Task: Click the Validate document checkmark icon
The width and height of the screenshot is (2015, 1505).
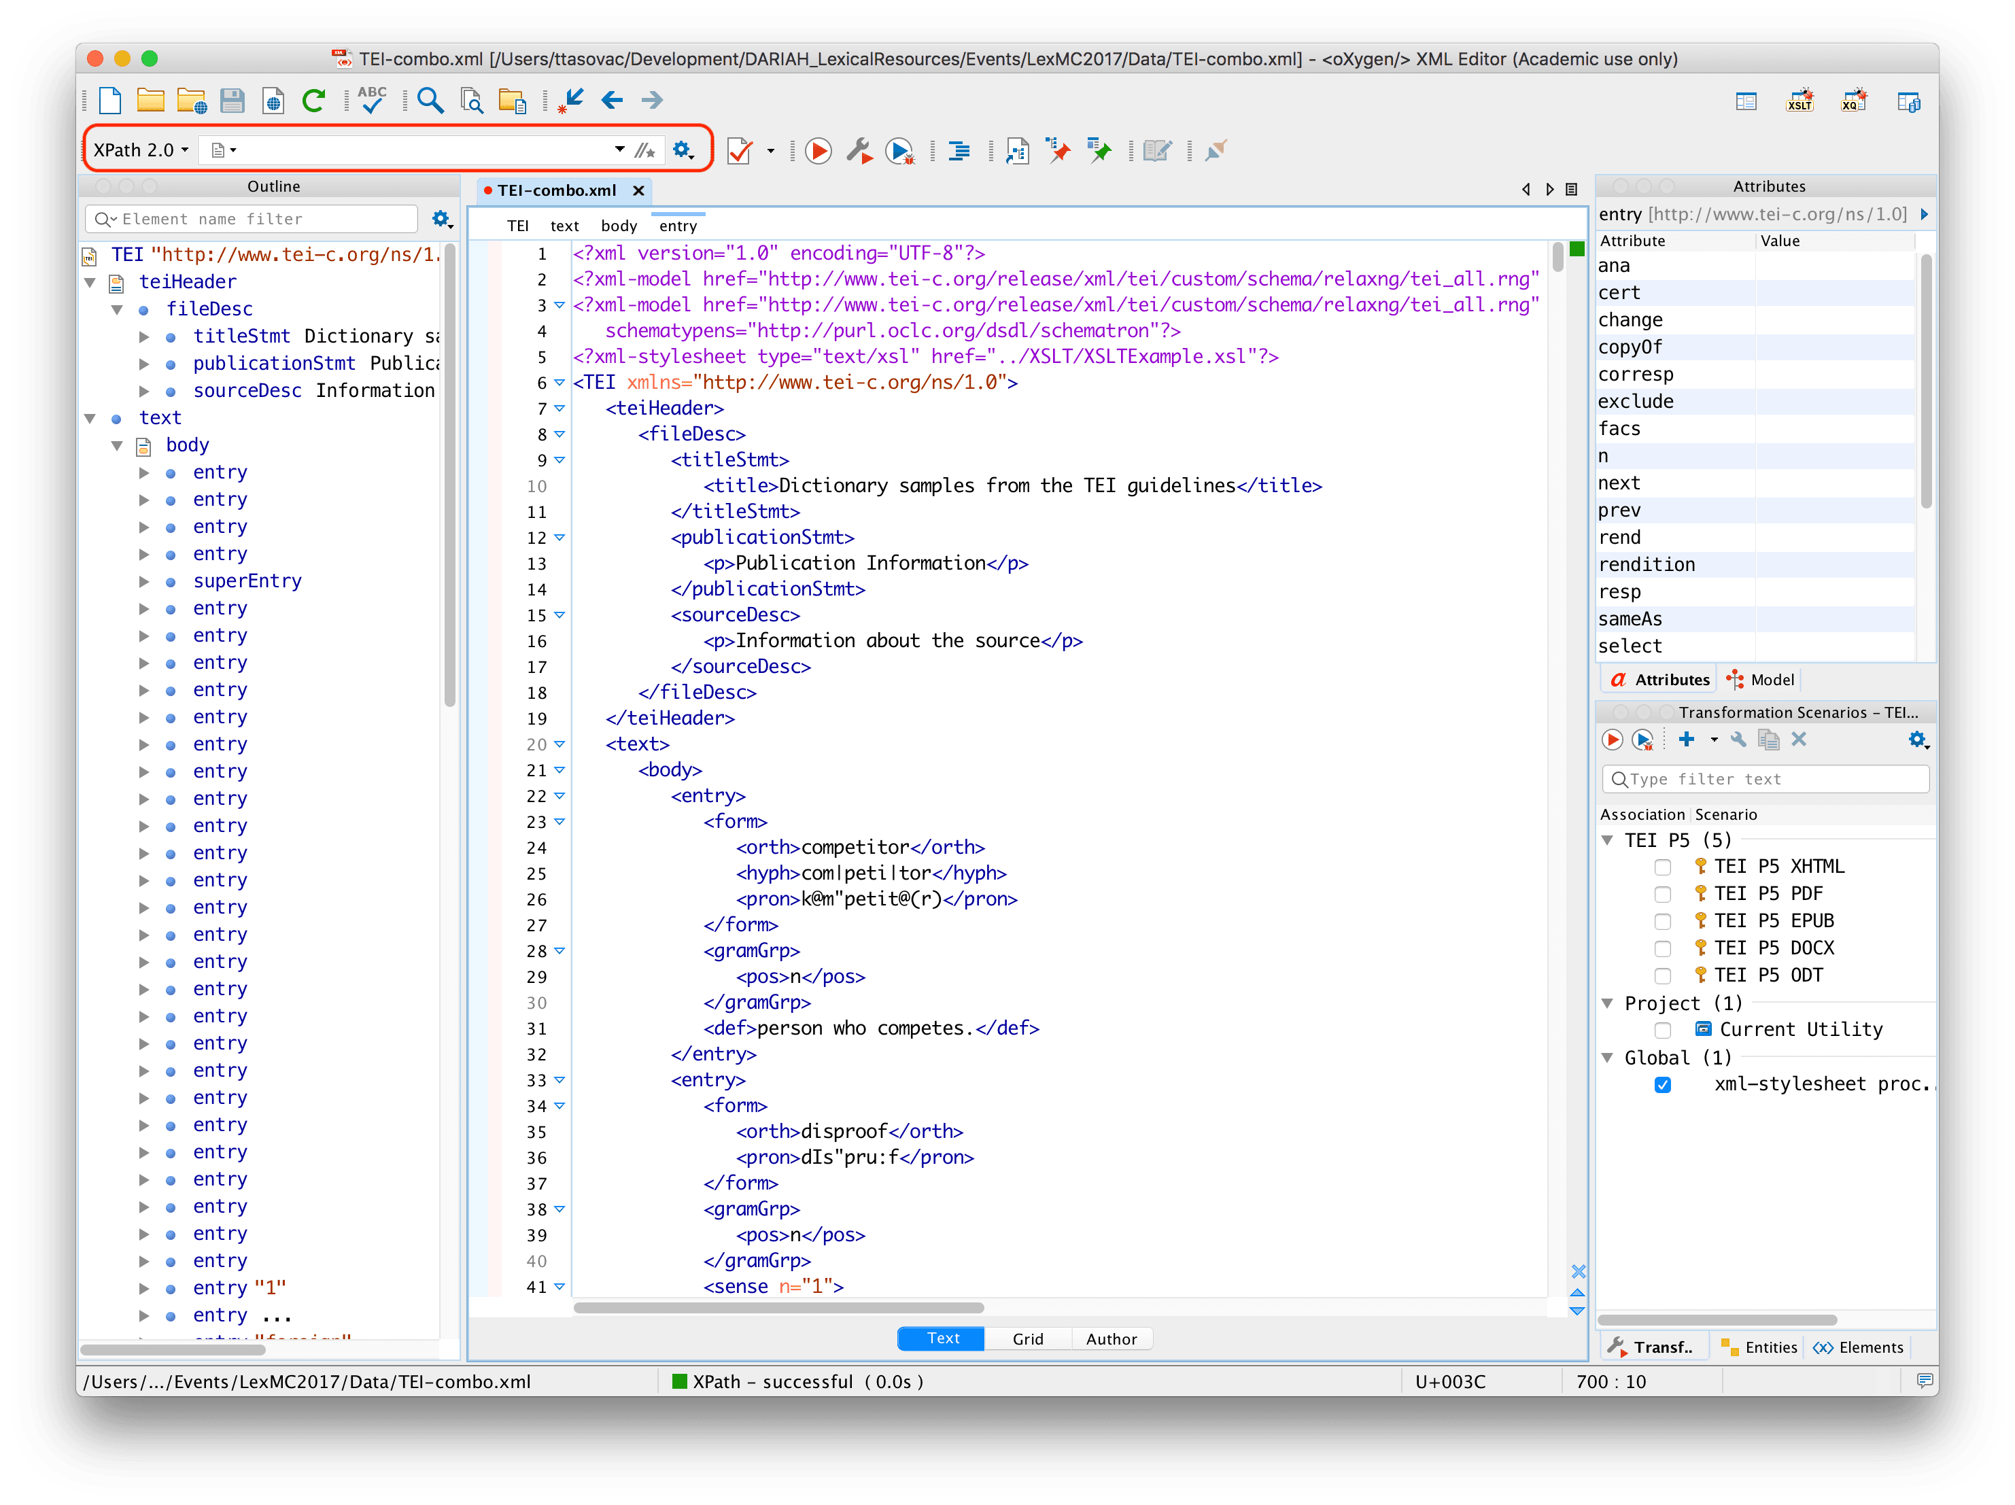Action: tap(740, 150)
